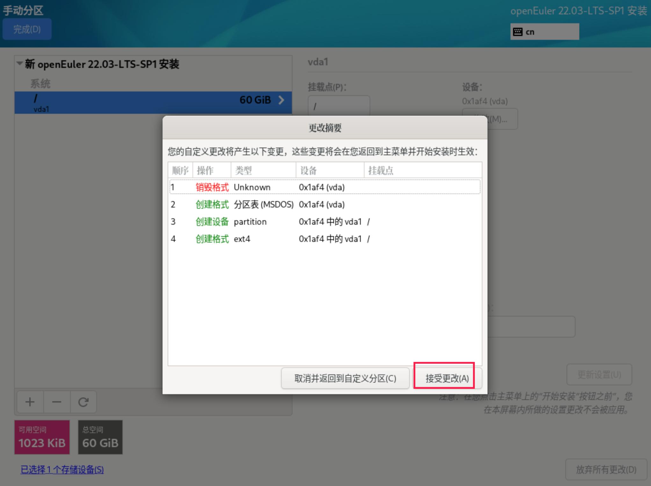Collapse the 新 openEuler 22.03-LTS-SP1 安装 tree
The image size is (651, 486).
tap(19, 63)
